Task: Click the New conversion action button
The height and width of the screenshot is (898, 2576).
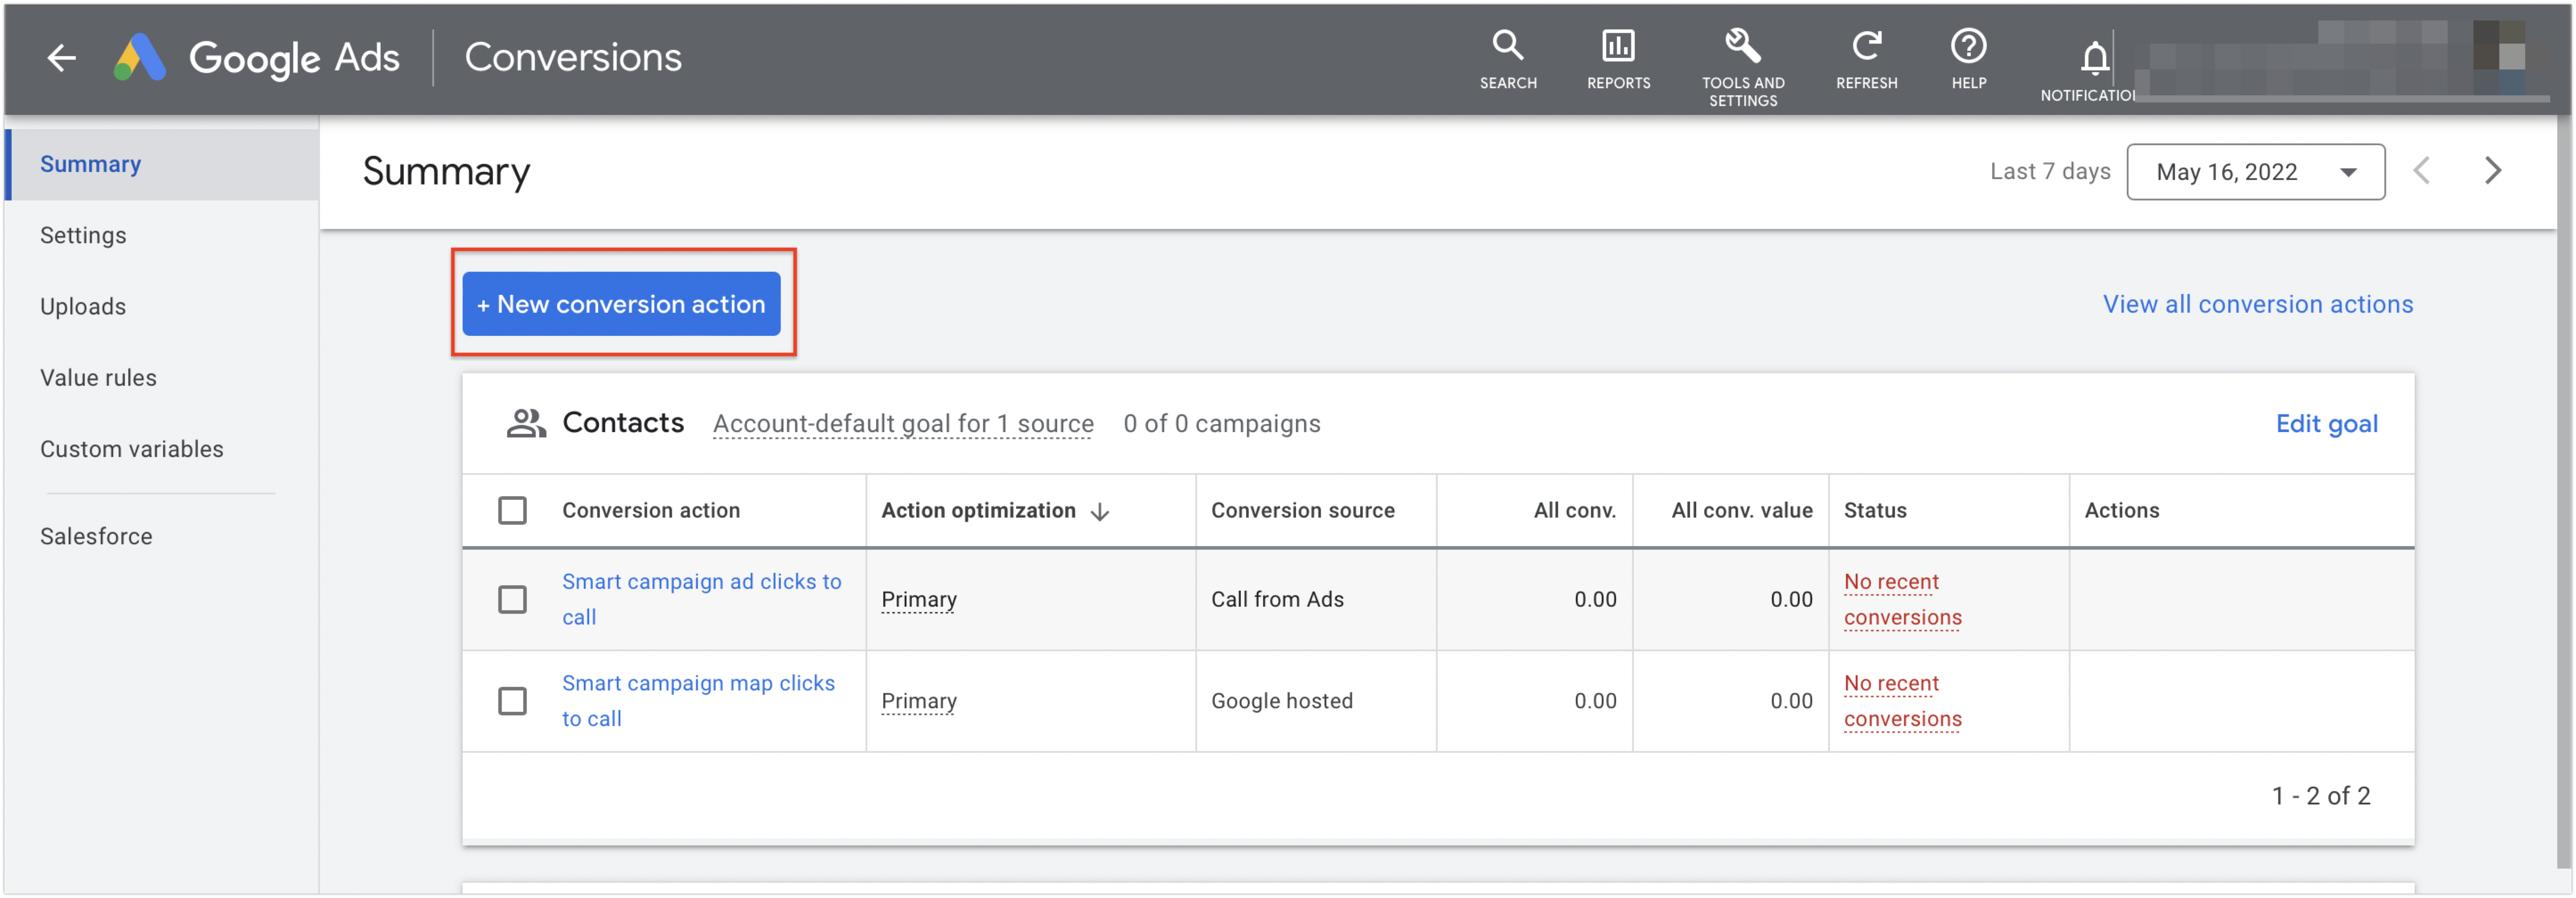Action: click(x=621, y=304)
